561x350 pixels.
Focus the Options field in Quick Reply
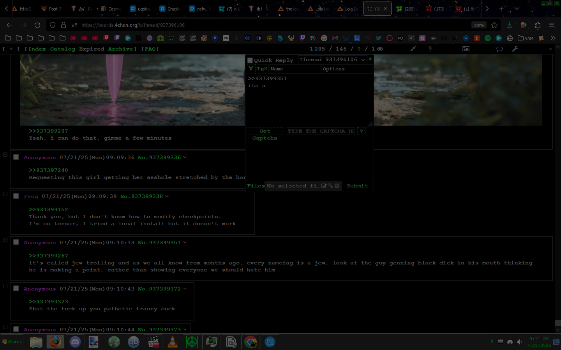tap(347, 69)
